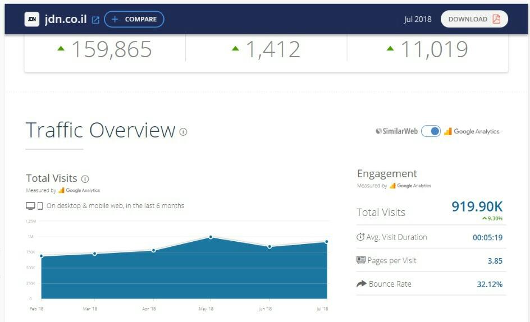
Task: Click the 919.90K total visits value
Action: click(477, 206)
